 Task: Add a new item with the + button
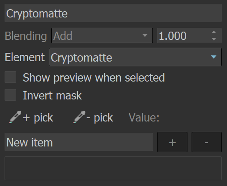tap(172, 142)
